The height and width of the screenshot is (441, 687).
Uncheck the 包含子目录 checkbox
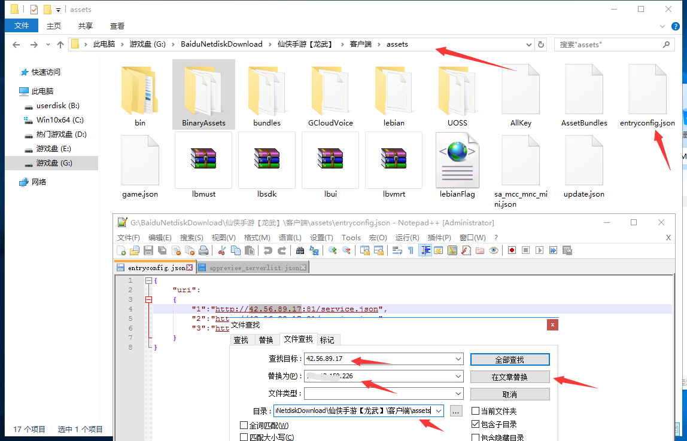click(x=476, y=424)
